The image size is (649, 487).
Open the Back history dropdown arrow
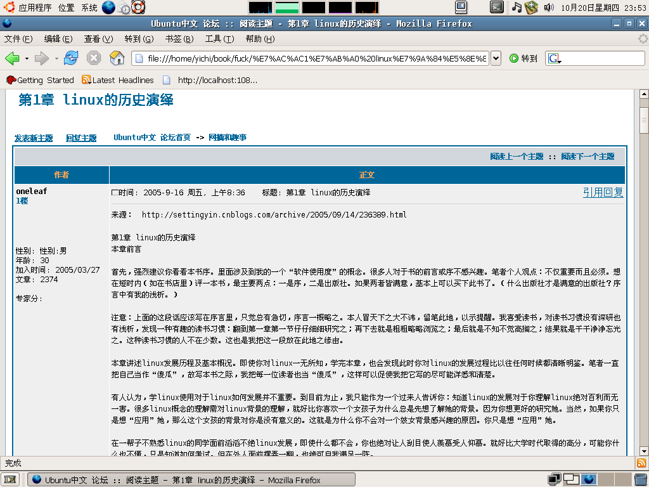coord(27,59)
